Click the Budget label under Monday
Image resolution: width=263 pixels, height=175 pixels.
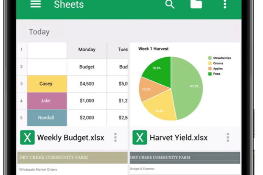(x=87, y=67)
